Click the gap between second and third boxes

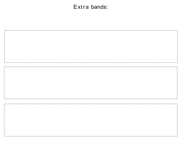(91, 102)
